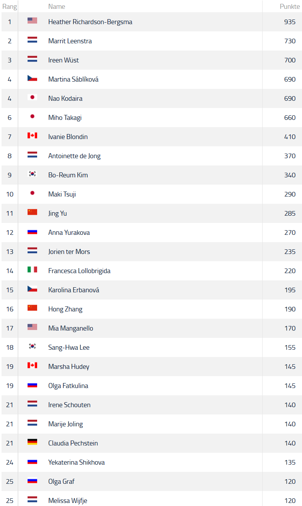Click the Czech flag next to Martina Sáblíková

(x=32, y=78)
